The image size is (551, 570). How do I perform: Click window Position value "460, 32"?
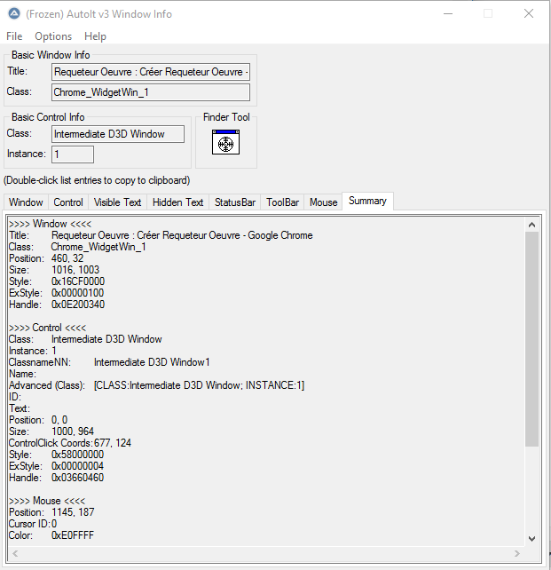click(67, 258)
